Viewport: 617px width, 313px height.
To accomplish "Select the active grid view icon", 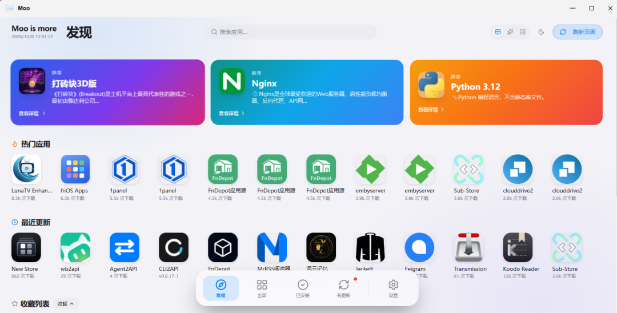I will coord(498,32).
